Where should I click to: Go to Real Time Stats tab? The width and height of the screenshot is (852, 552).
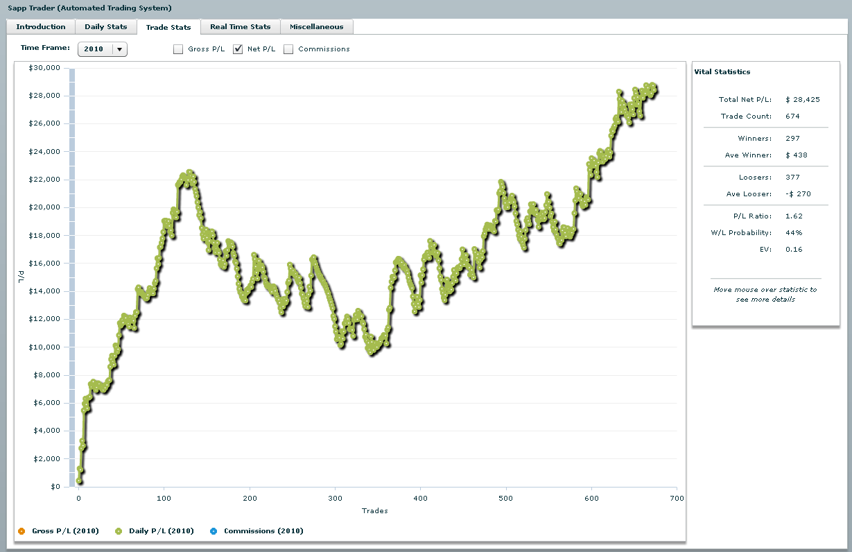(x=241, y=26)
